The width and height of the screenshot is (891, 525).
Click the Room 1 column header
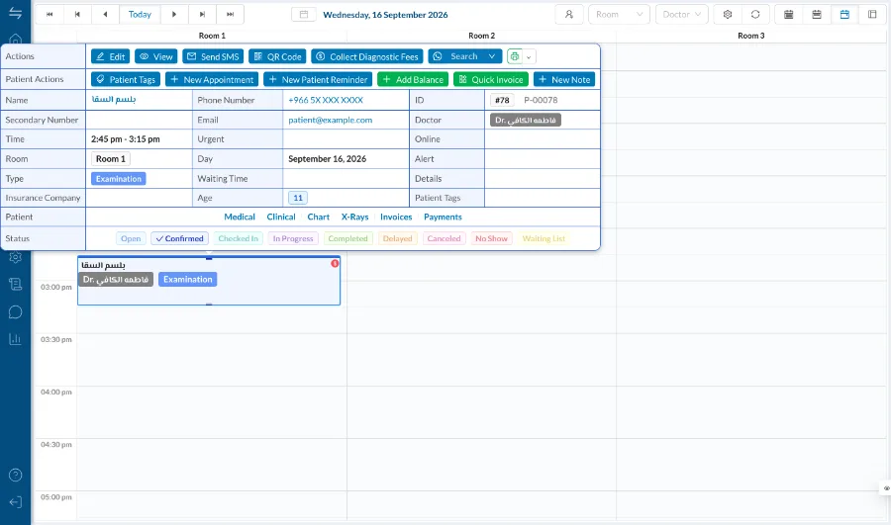tap(212, 36)
